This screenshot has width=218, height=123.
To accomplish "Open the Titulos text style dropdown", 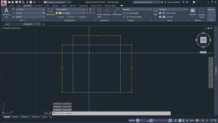I will 30,9.
